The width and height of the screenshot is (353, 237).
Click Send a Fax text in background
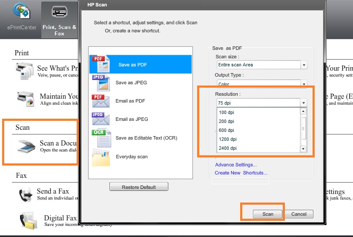pyautogui.click(x=53, y=191)
